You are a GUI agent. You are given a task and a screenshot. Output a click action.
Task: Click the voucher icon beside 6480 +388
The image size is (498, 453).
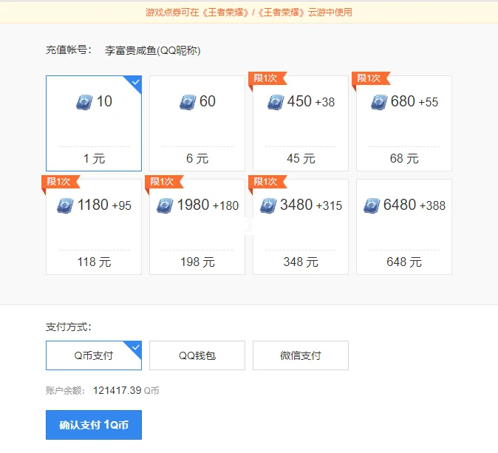pos(372,205)
